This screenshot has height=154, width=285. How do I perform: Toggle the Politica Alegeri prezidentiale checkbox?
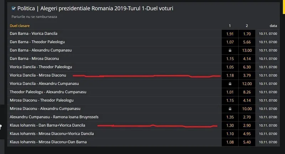pyautogui.click(x=14, y=8)
